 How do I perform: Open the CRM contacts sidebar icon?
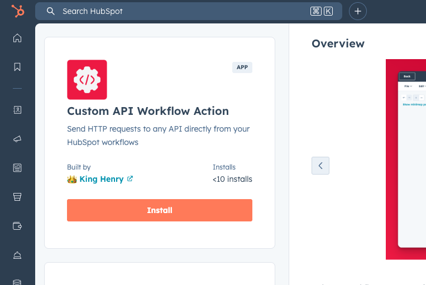coord(17,110)
